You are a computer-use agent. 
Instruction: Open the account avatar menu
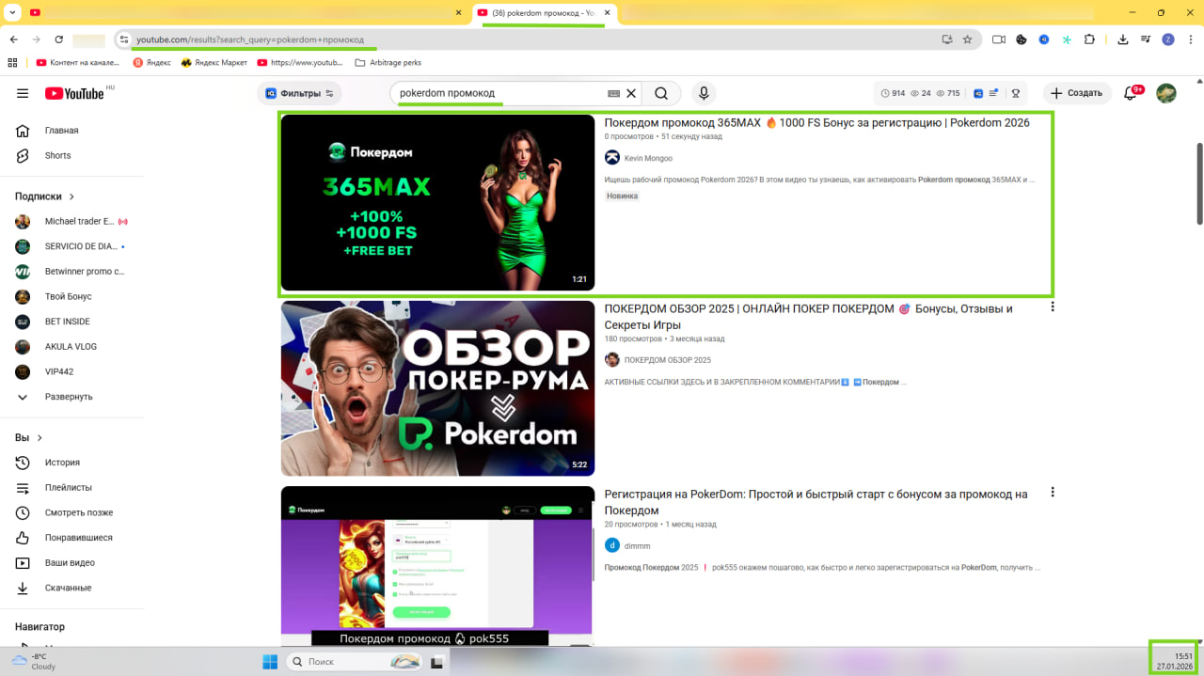tap(1166, 93)
